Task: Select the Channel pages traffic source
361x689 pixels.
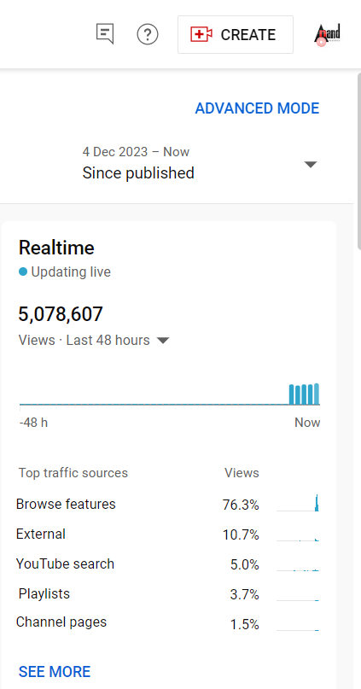Action: (x=61, y=622)
